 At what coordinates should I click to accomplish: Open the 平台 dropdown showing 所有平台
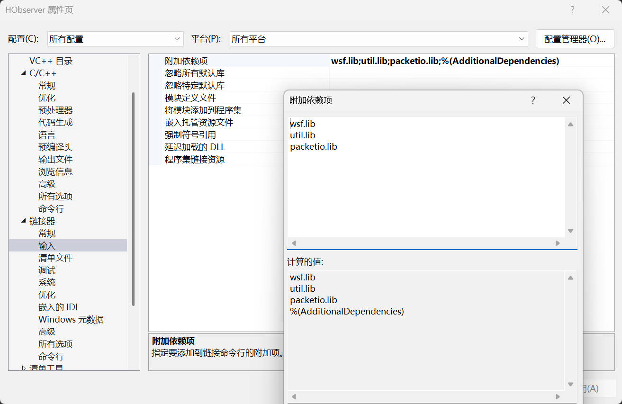pyautogui.click(x=379, y=39)
